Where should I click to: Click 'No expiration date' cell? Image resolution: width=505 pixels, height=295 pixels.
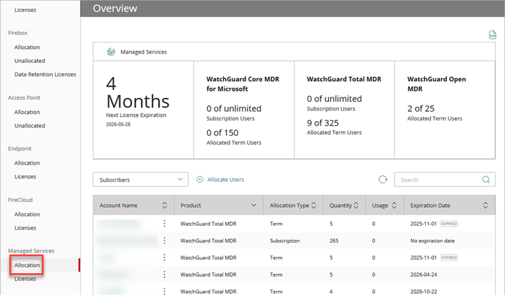[433, 241]
